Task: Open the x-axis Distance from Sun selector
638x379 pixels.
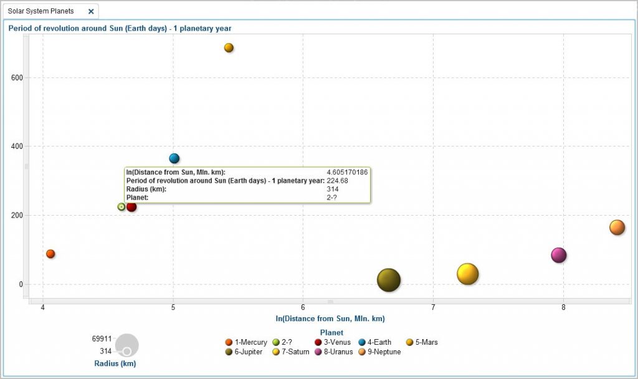Action: (330, 319)
